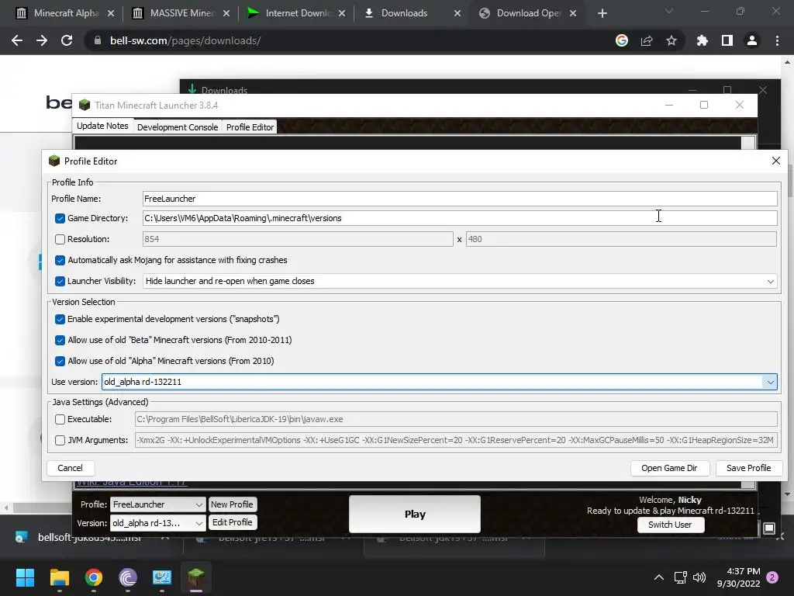Click Switch User button

click(x=670, y=525)
